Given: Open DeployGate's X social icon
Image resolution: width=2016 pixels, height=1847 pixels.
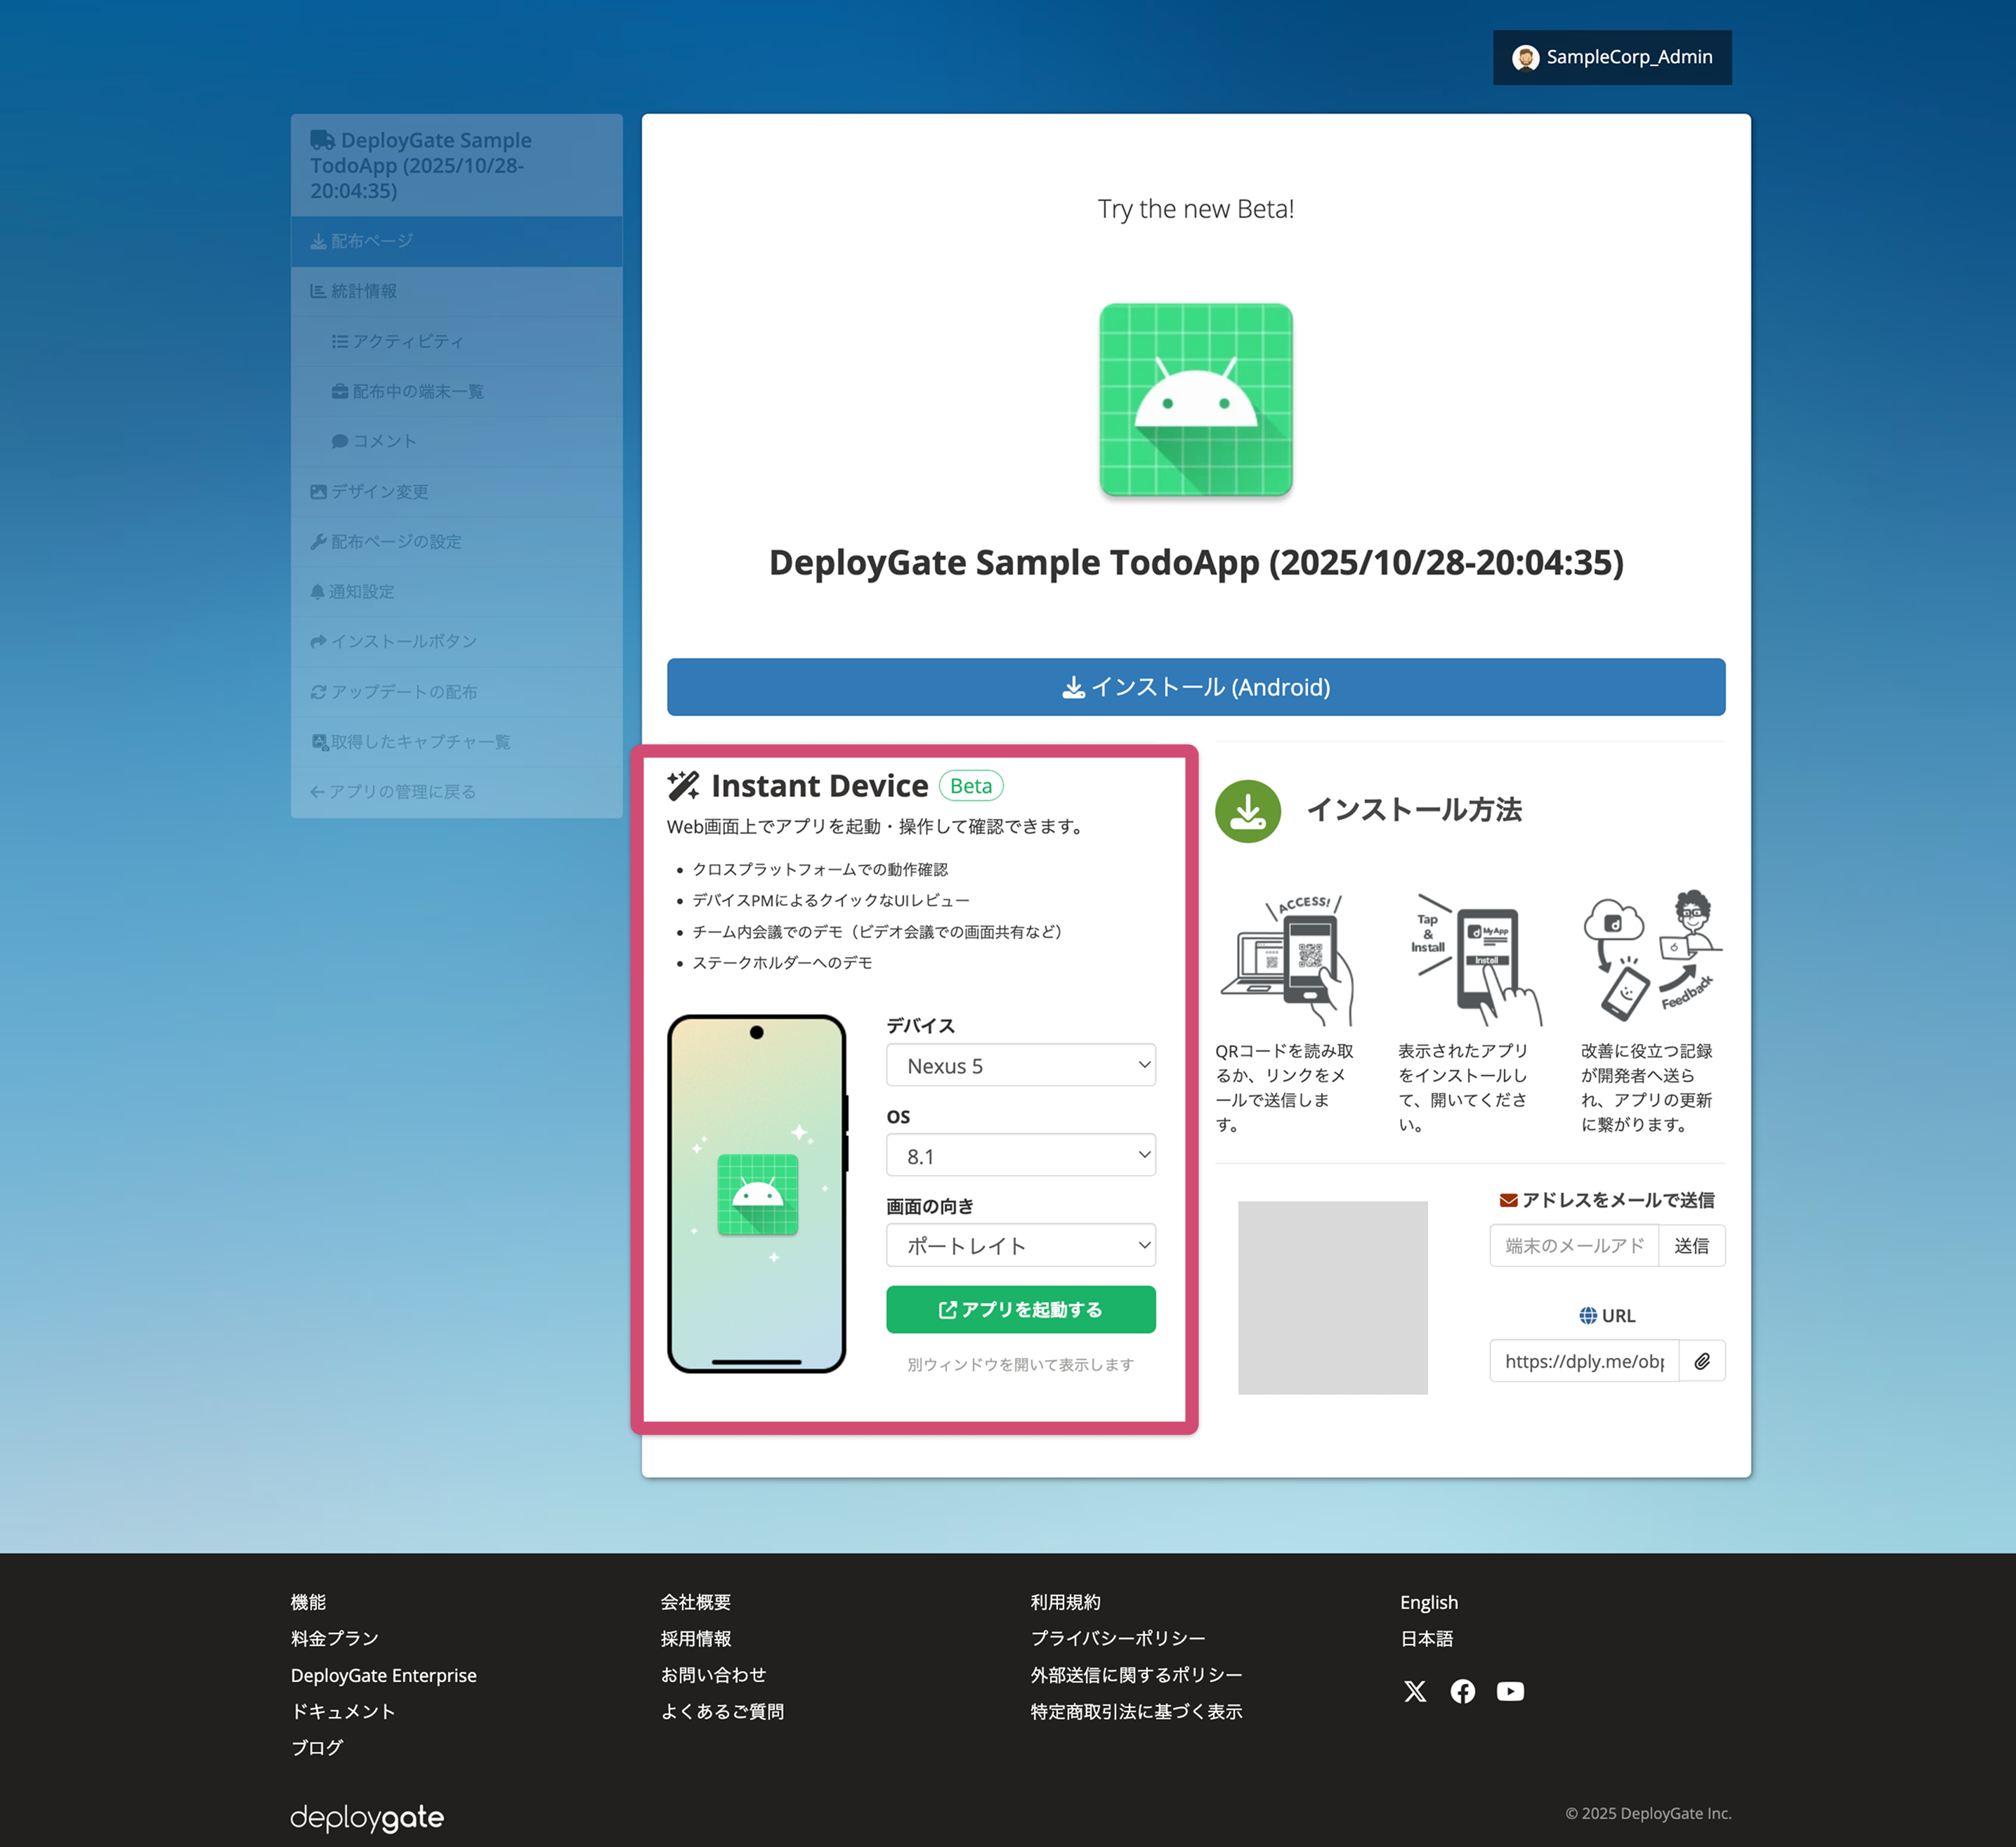Looking at the screenshot, I should tap(1415, 1692).
